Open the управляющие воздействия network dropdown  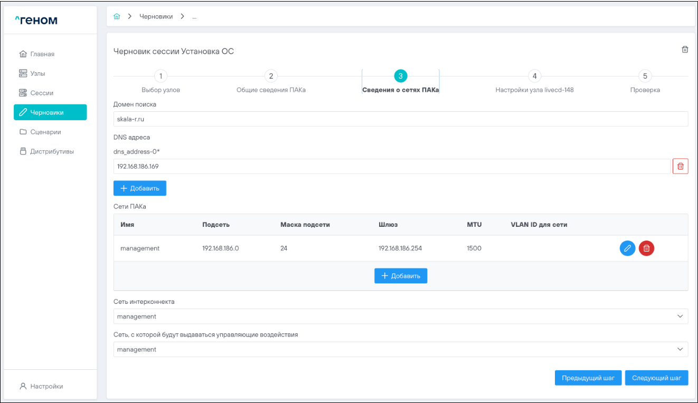400,349
